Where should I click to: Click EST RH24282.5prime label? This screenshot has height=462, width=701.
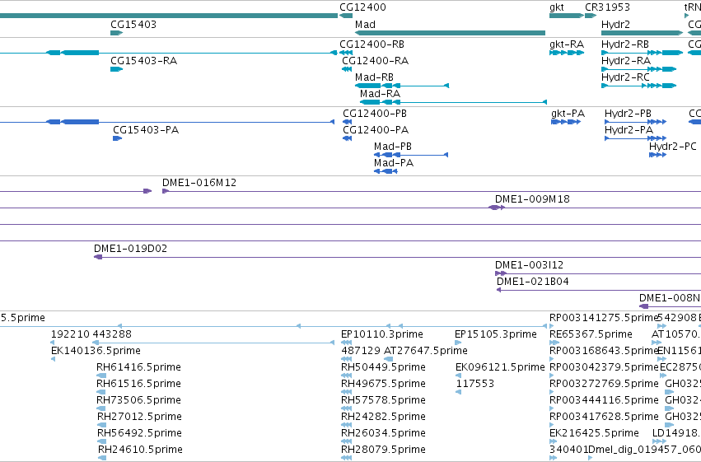(x=383, y=417)
